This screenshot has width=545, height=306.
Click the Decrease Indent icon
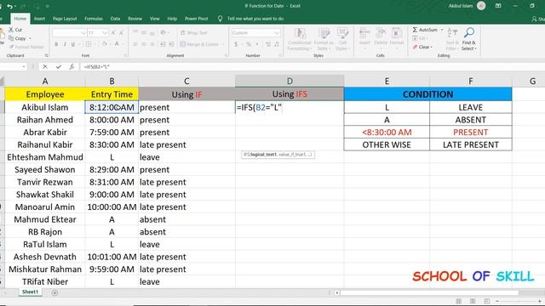(163, 44)
